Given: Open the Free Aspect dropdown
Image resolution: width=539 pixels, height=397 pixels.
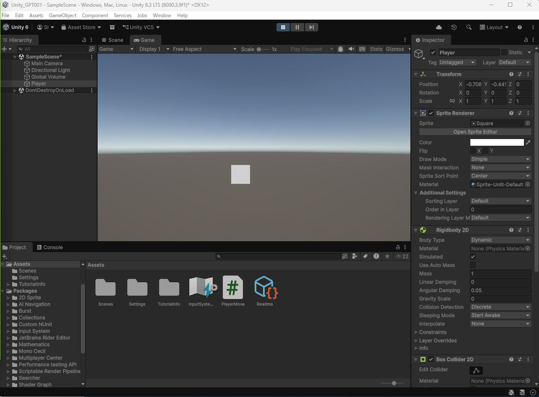Looking at the screenshot, I should 205,49.
